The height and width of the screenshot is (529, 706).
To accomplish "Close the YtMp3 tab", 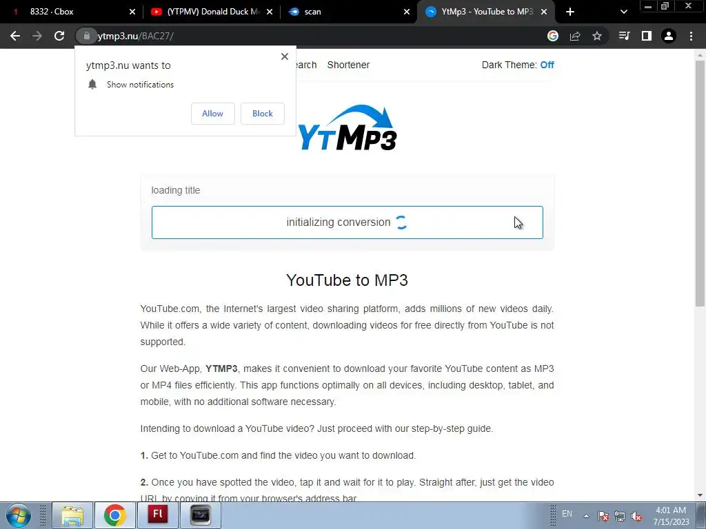I will (544, 12).
